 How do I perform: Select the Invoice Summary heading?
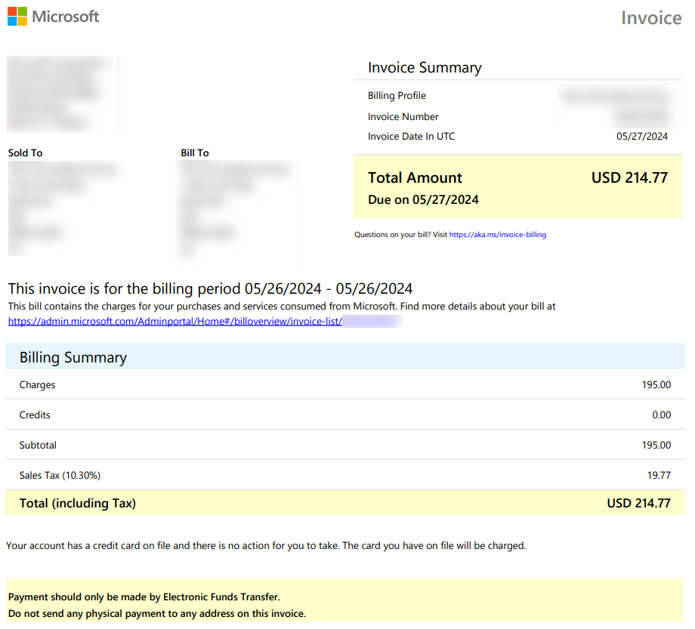click(x=425, y=68)
